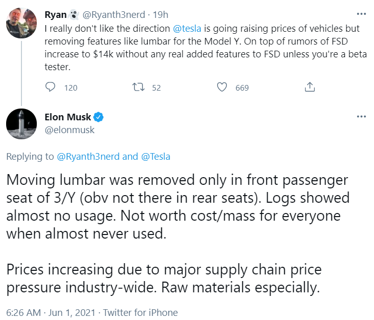The height and width of the screenshot is (320, 374).
Task: Click Ryan's display name
Action: [56, 15]
